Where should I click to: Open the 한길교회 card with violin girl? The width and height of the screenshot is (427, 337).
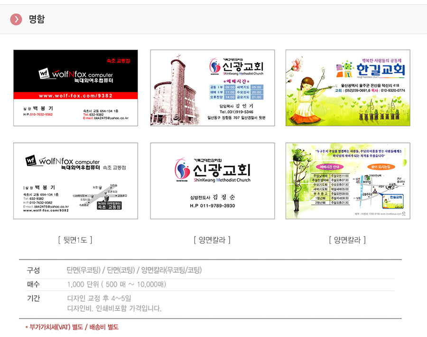point(348,88)
